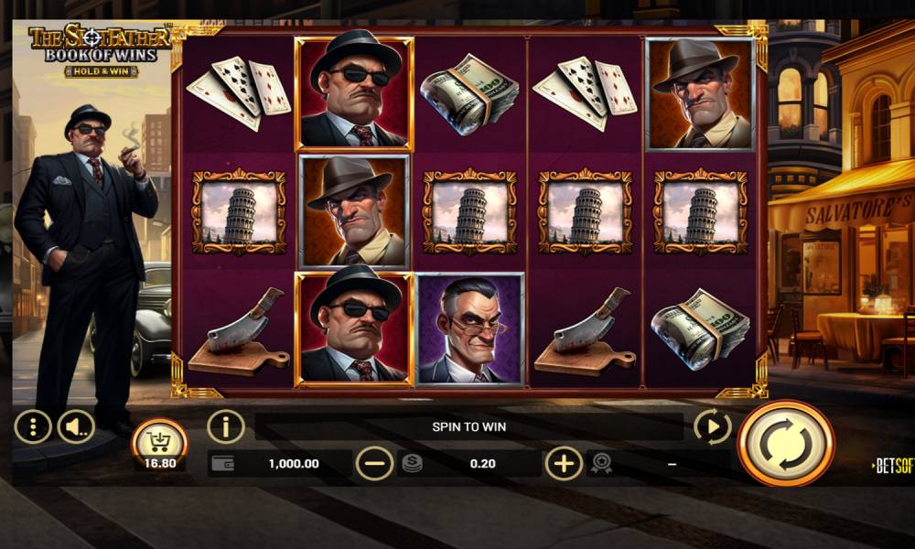Select the top-left playing cards symbol
This screenshot has width=915, height=549.
(x=238, y=93)
